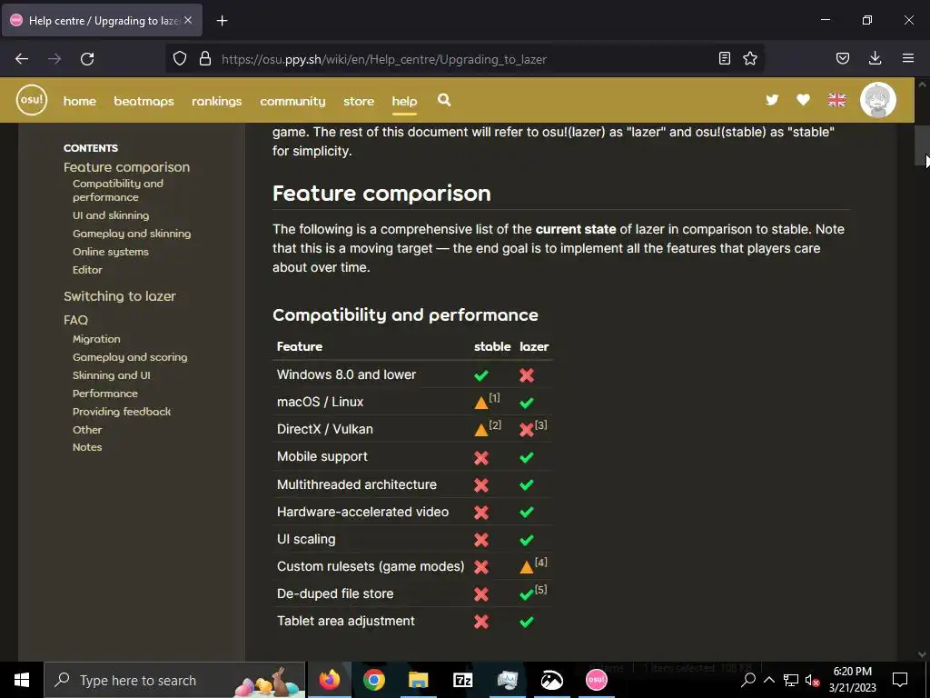Jump to Migration in contents
Screen dimensions: 930x698
click(x=96, y=339)
